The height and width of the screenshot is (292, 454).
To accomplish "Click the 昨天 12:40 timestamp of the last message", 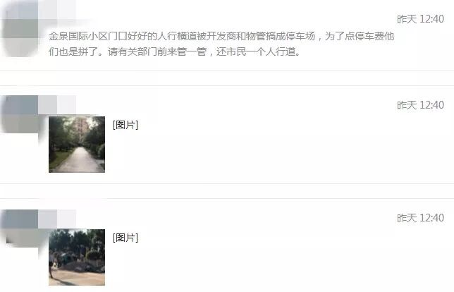I will (x=420, y=218).
